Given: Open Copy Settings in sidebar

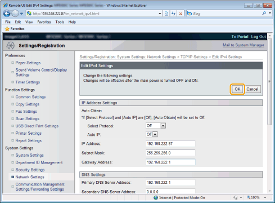Looking at the screenshot, I should point(28,104).
